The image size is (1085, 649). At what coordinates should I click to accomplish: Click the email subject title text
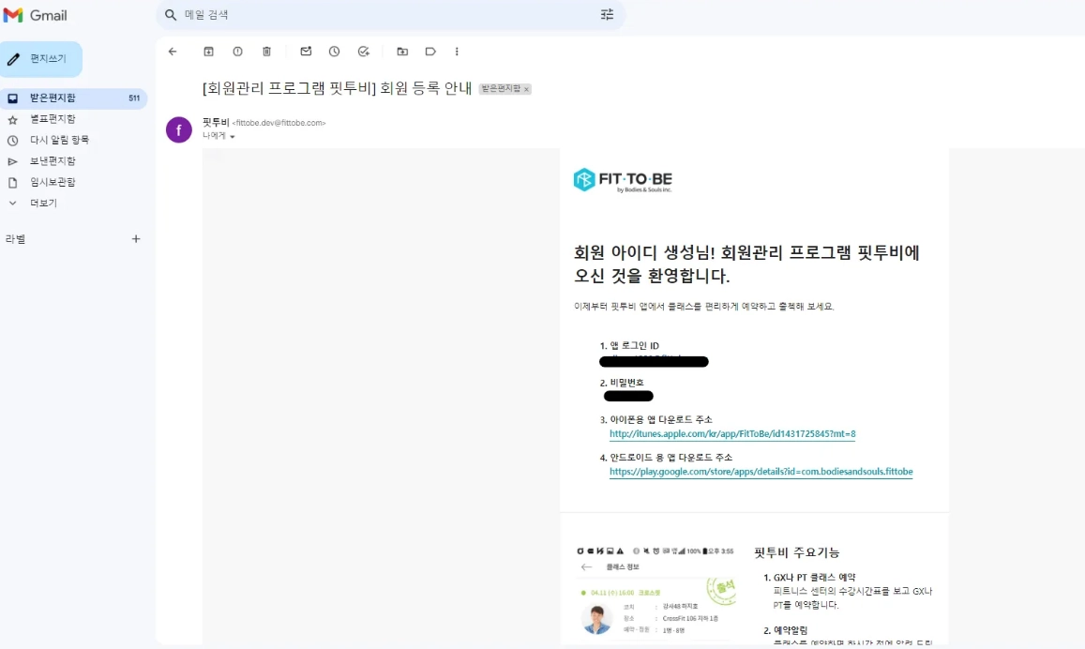(x=337, y=88)
